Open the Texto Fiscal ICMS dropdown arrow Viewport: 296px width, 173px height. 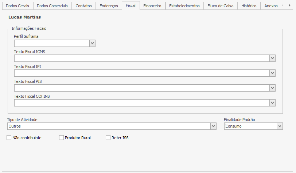[x=272, y=58]
